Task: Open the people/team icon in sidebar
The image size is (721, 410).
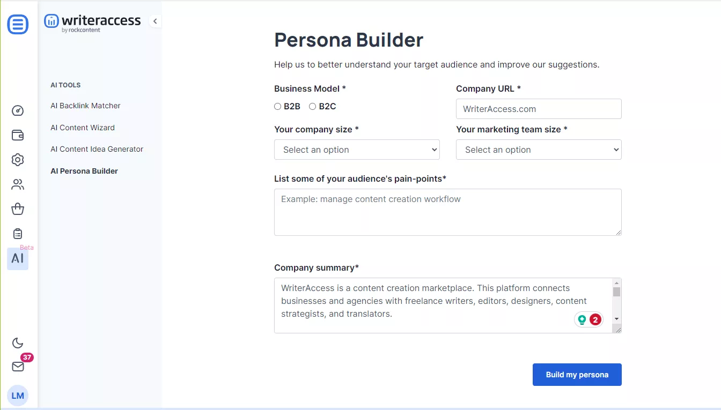Action: 18,185
